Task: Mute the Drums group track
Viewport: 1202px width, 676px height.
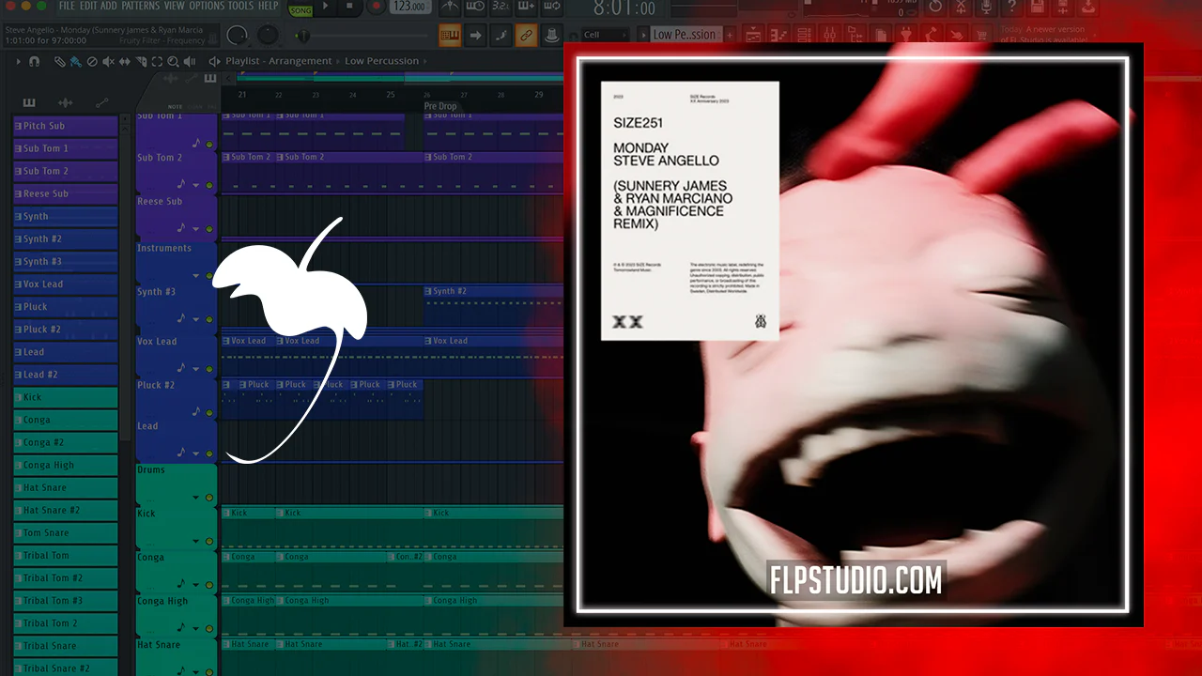Action: point(209,498)
